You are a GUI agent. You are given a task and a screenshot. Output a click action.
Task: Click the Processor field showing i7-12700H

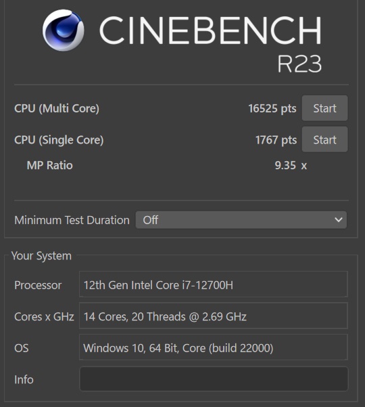coord(214,284)
